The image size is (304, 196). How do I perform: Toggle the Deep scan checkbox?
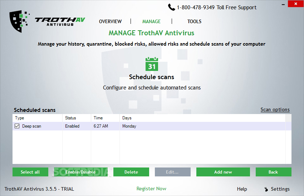17,126
